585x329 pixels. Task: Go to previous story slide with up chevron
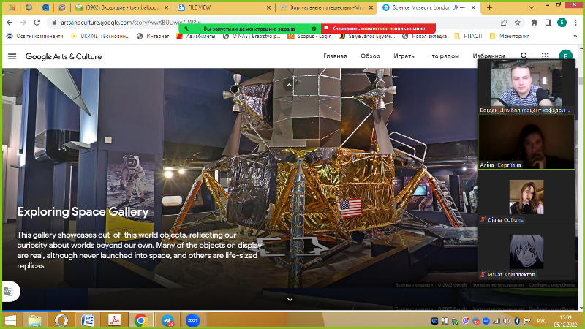click(289, 85)
